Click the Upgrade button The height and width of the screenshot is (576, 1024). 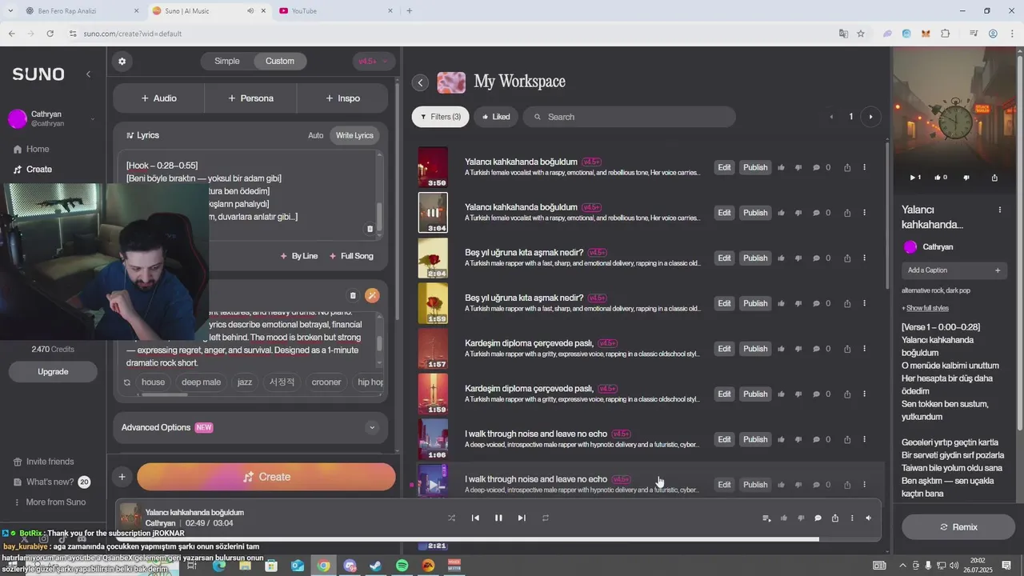53,372
